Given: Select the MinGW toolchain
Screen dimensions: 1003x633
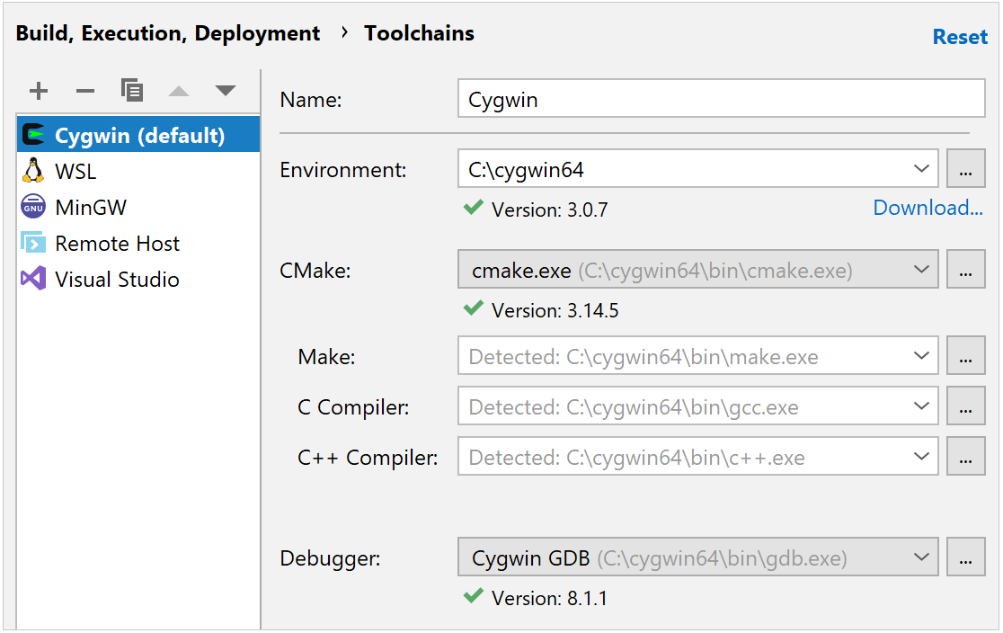Looking at the screenshot, I should [90, 207].
